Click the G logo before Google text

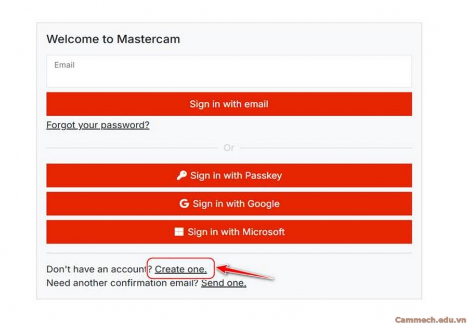point(185,204)
